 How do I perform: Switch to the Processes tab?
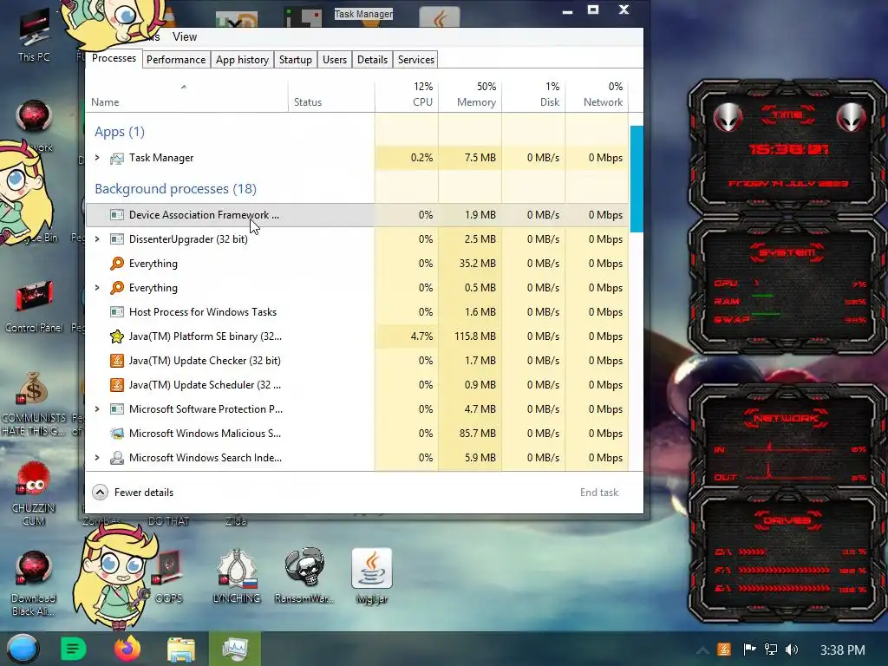(x=114, y=58)
